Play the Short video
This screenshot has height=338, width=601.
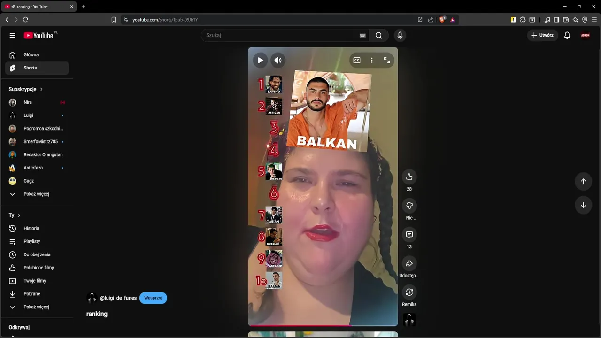click(260, 60)
